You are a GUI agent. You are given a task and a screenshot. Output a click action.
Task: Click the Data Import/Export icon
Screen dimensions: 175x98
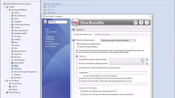[x=12, y=30]
